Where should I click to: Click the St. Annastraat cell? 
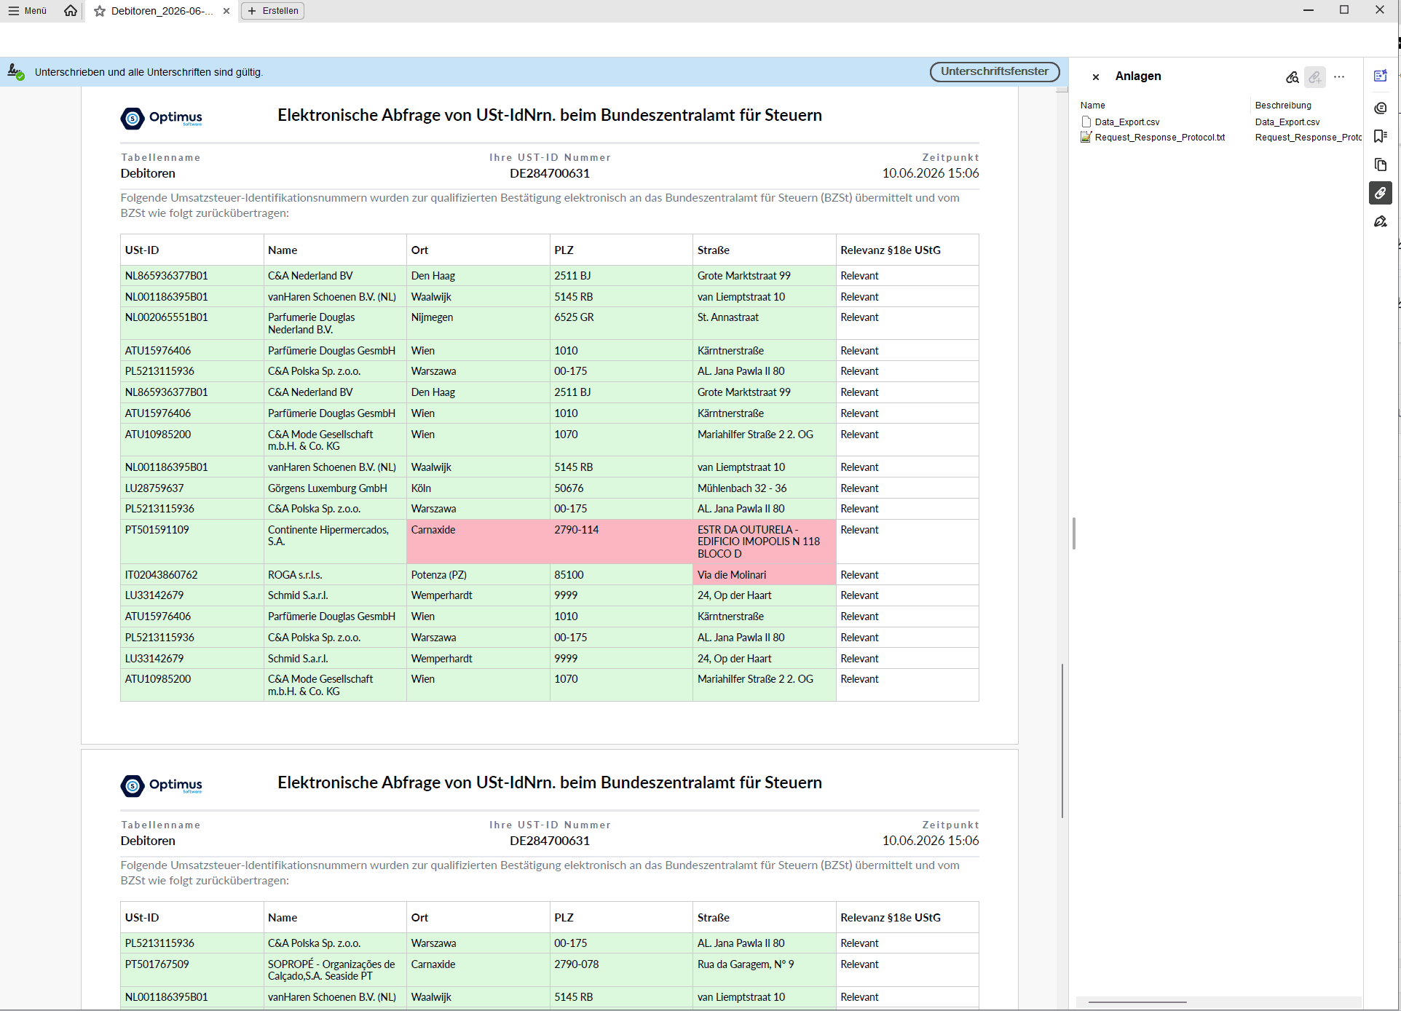coord(764,323)
